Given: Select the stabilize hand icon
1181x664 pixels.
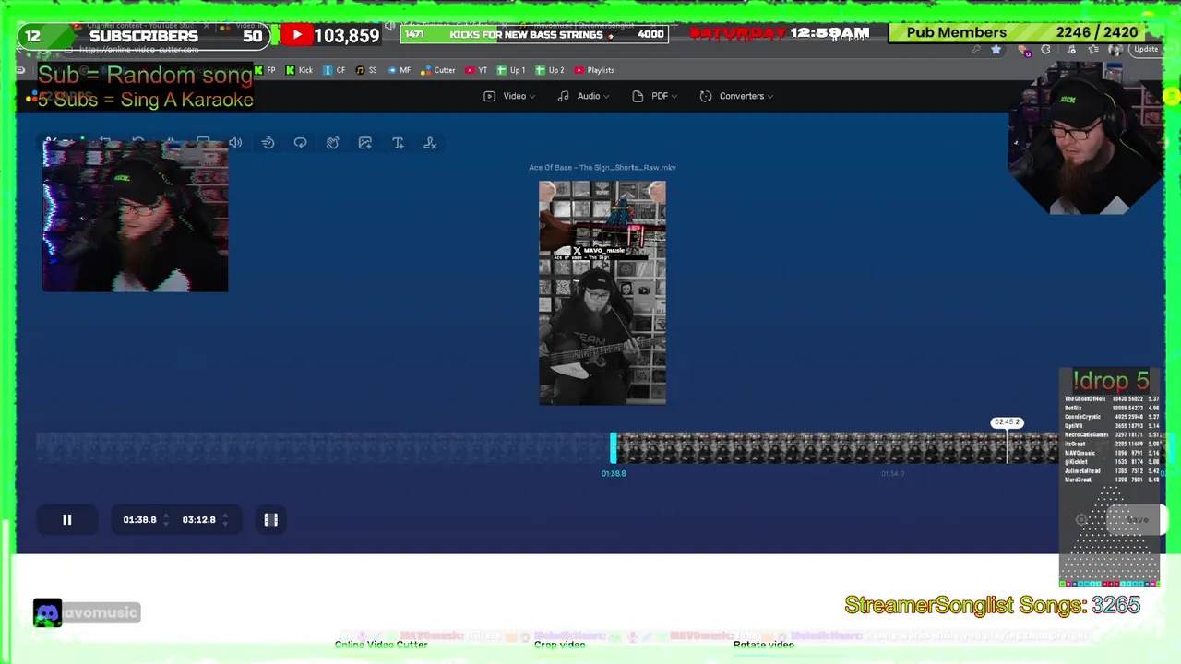Looking at the screenshot, I should [332, 143].
